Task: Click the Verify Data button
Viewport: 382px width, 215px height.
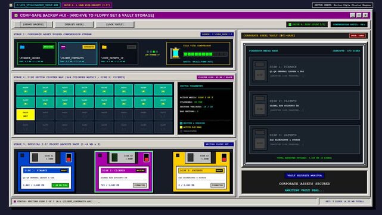Action: click(x=74, y=24)
